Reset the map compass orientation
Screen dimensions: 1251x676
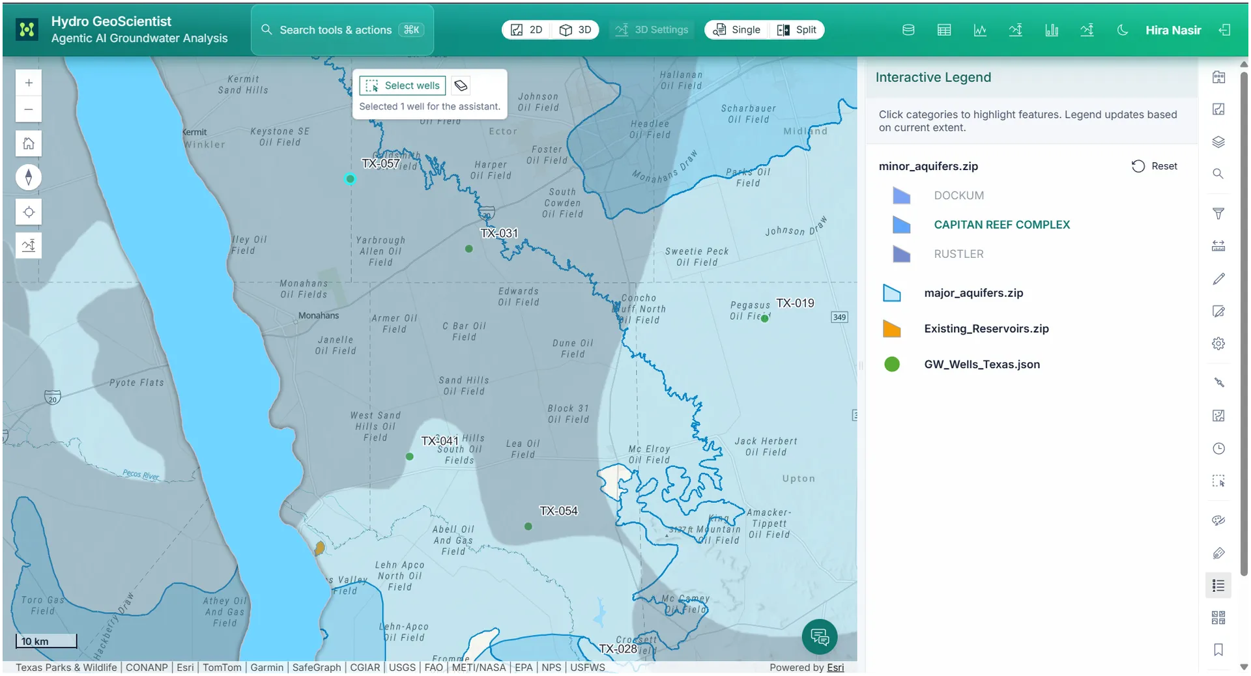click(x=29, y=177)
